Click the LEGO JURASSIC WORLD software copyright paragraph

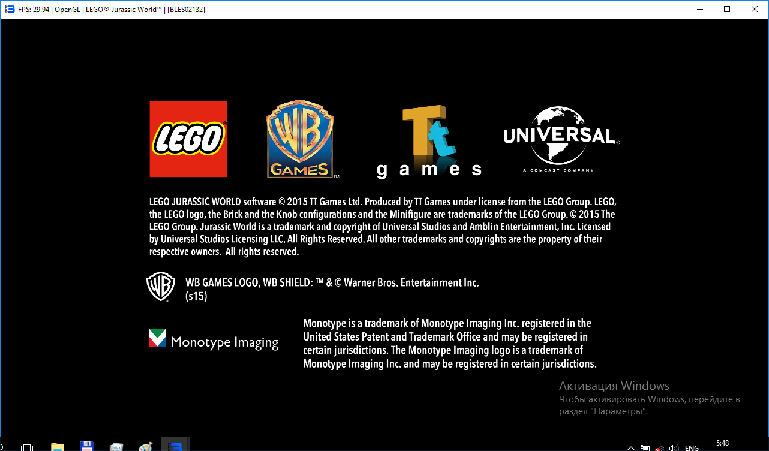click(383, 227)
